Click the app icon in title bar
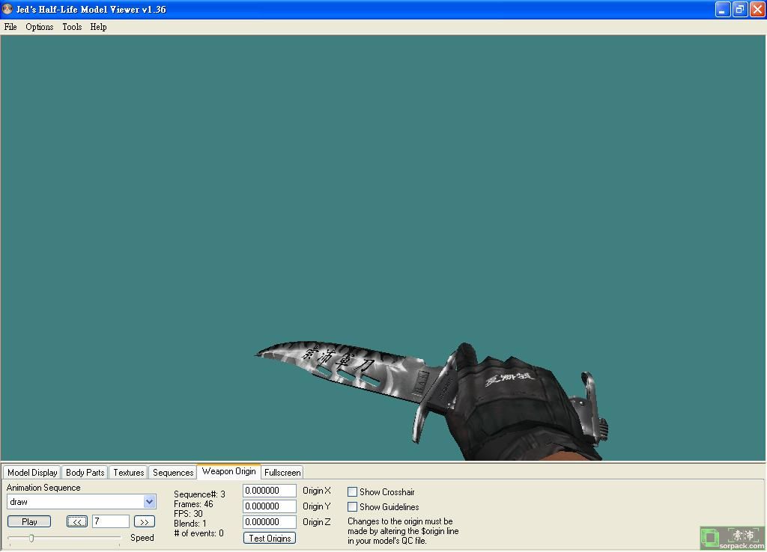This screenshot has height=552, width=767. 8,10
